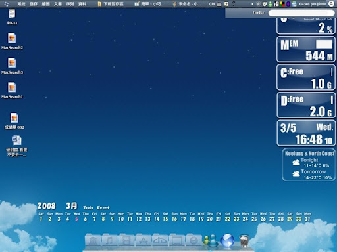337x252 pixels.
Task: Click the C:Free 1.0 G disk widget
Action: click(x=306, y=77)
